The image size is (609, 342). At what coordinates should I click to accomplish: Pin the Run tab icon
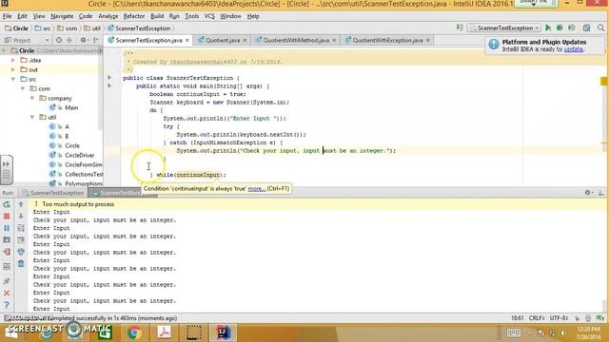pos(7,281)
